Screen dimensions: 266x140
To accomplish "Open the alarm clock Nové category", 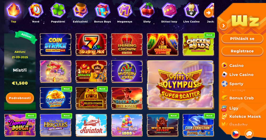I will tap(36, 10).
